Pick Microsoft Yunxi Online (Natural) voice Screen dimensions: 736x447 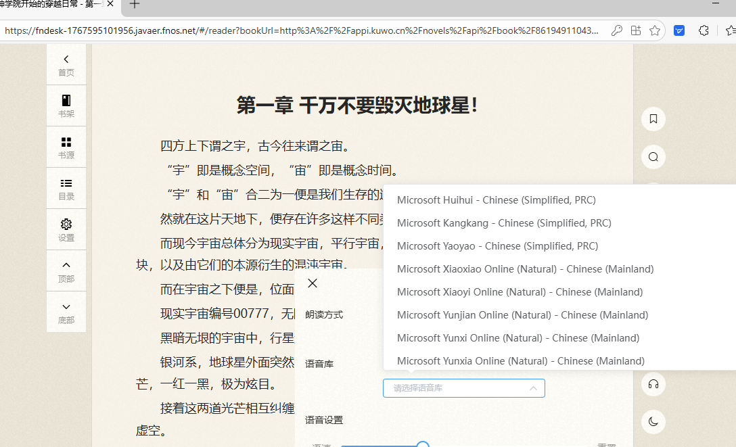[559, 338]
